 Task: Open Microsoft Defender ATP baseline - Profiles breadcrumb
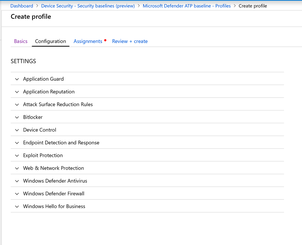point(187,6)
